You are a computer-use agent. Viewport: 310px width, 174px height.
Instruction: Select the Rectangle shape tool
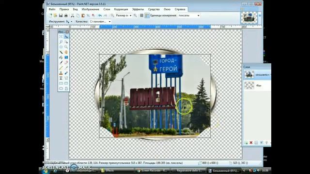(61, 83)
